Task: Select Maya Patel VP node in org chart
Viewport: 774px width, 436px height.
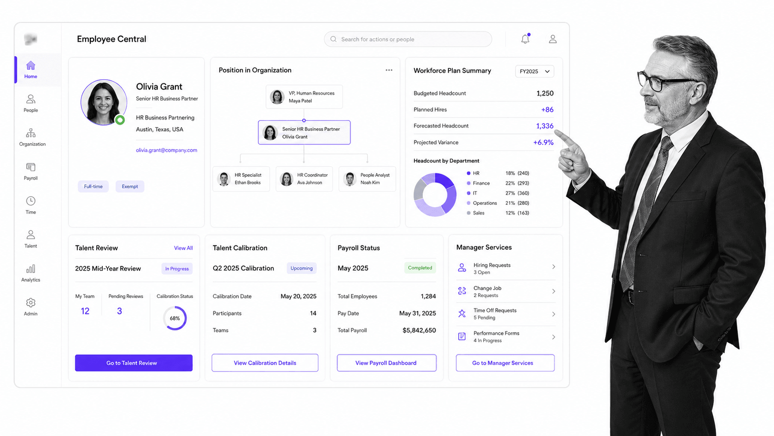Action: coord(304,97)
